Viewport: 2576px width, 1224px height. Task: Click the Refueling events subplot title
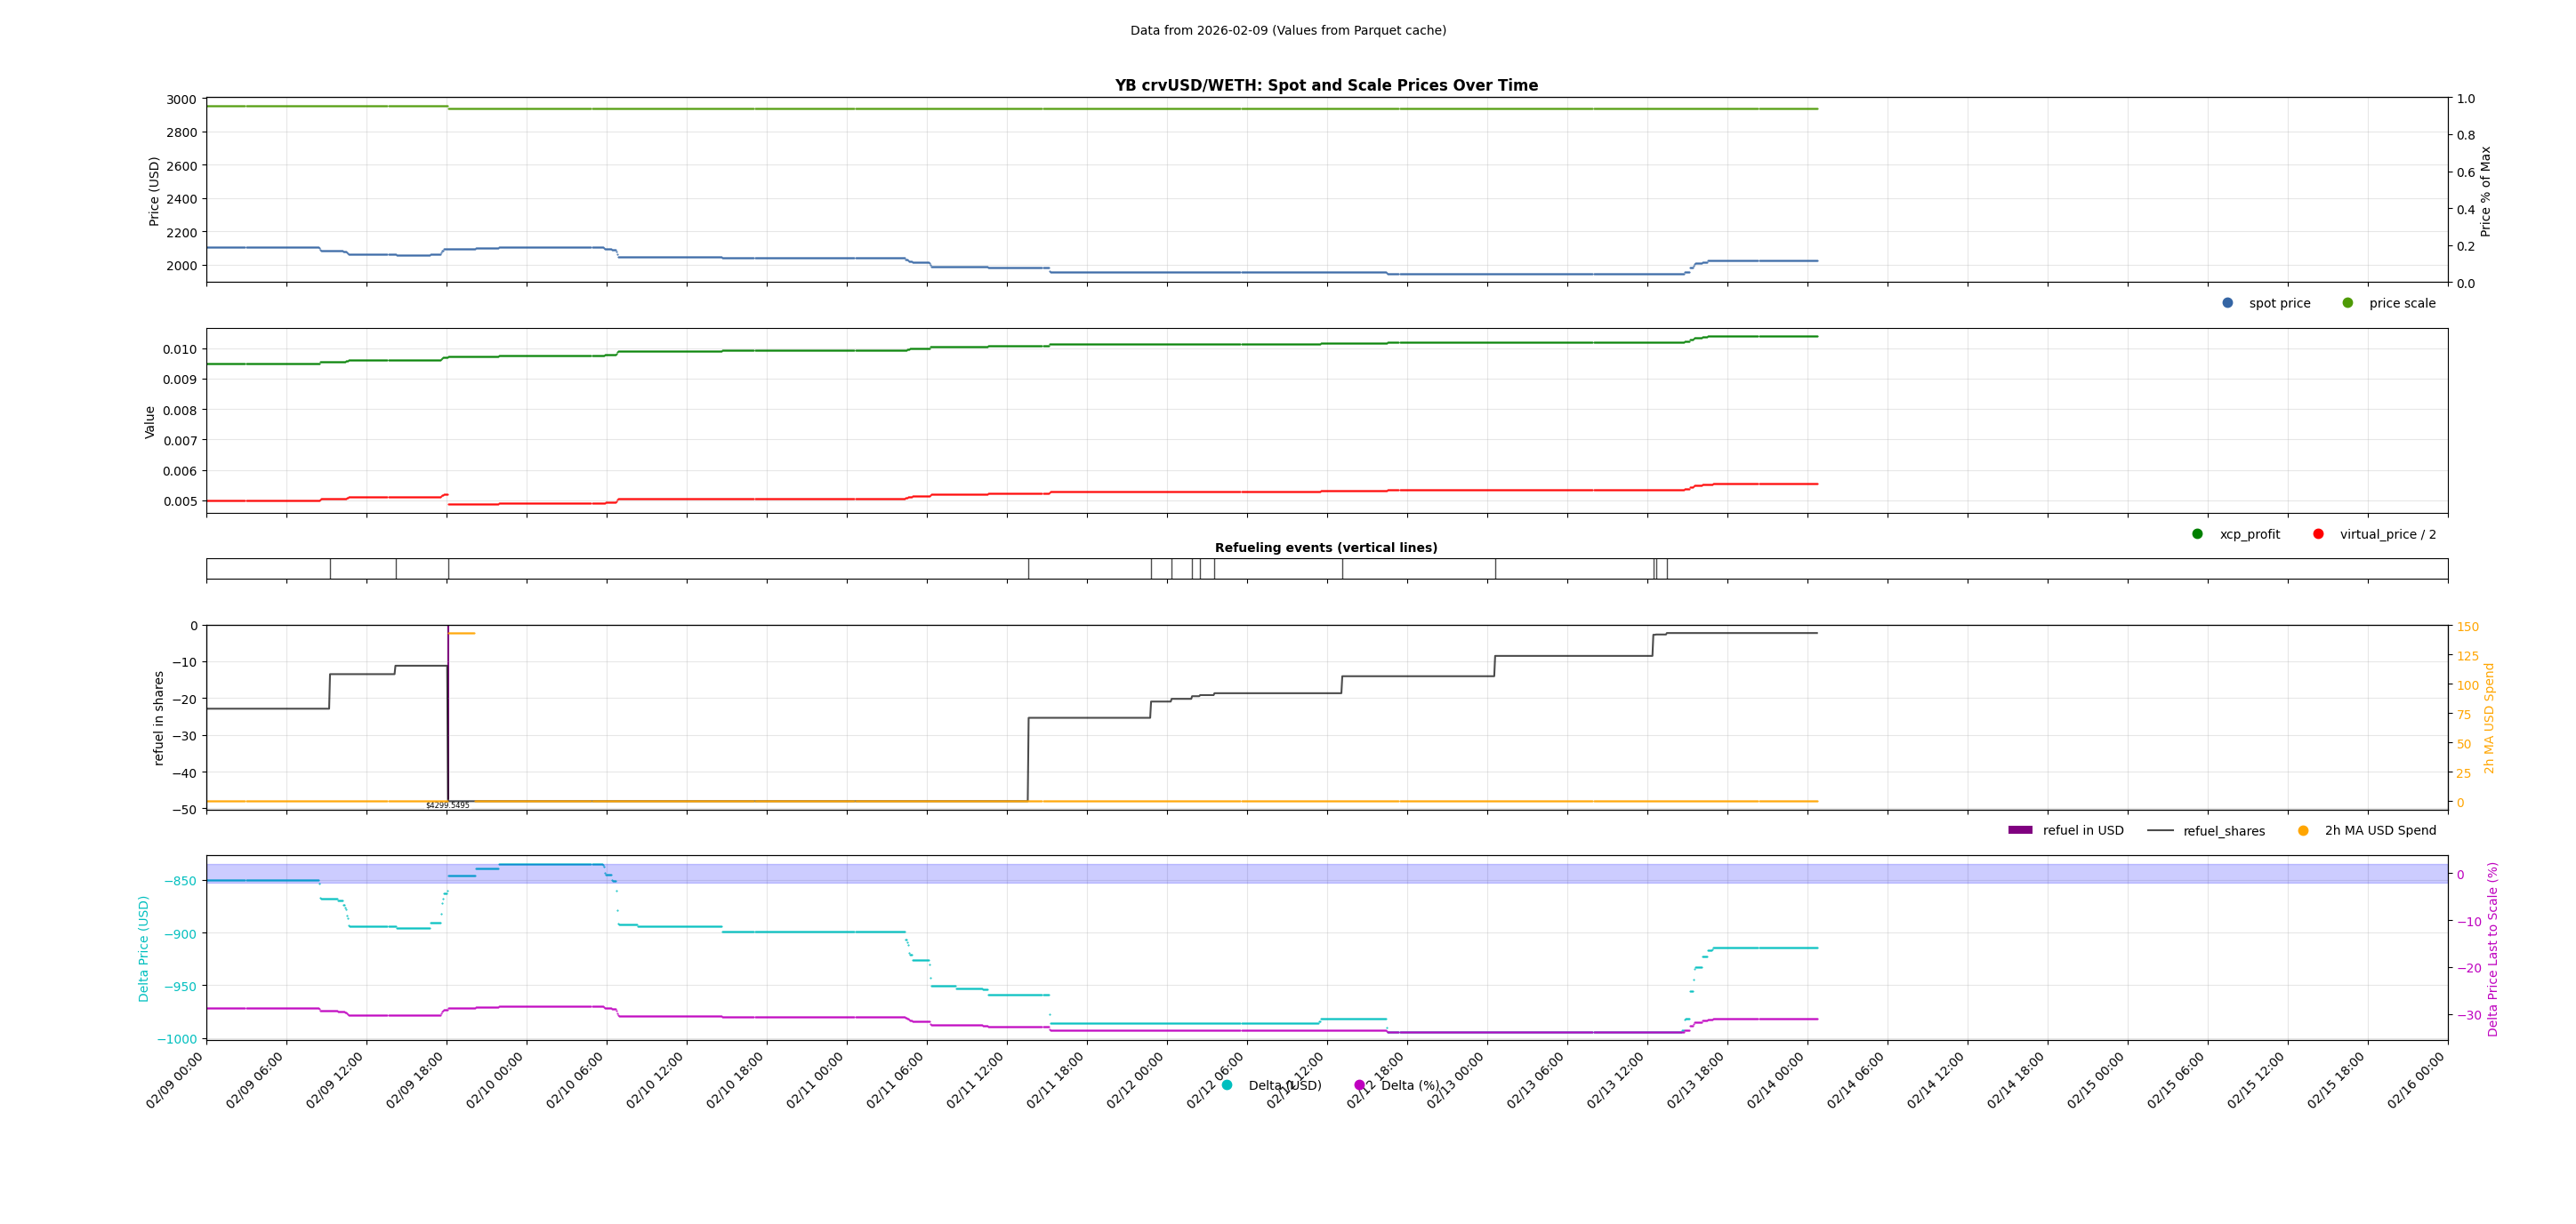1326,548
